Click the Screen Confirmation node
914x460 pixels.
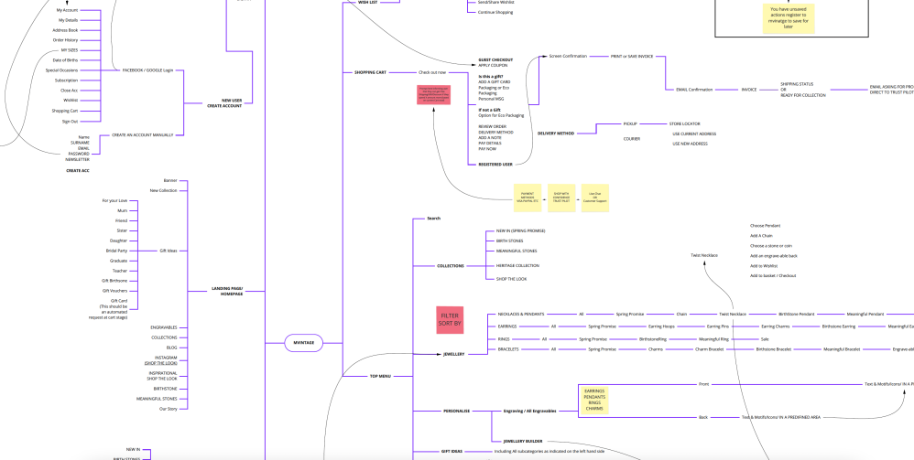click(x=568, y=56)
